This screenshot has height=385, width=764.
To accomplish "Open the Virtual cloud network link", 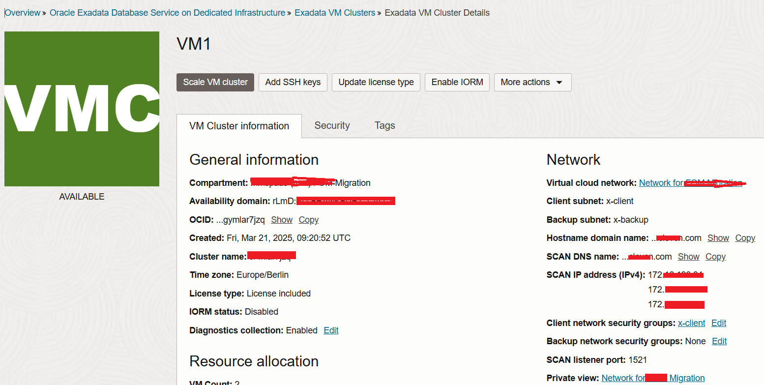I will click(x=691, y=183).
